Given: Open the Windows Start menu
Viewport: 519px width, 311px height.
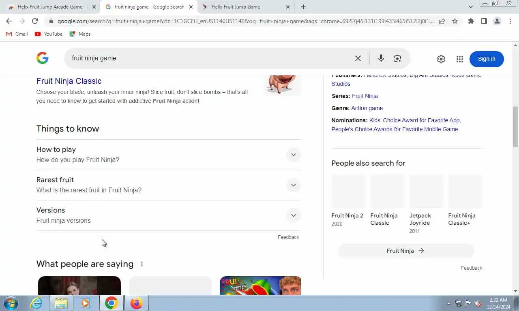Looking at the screenshot, I should (x=11, y=303).
